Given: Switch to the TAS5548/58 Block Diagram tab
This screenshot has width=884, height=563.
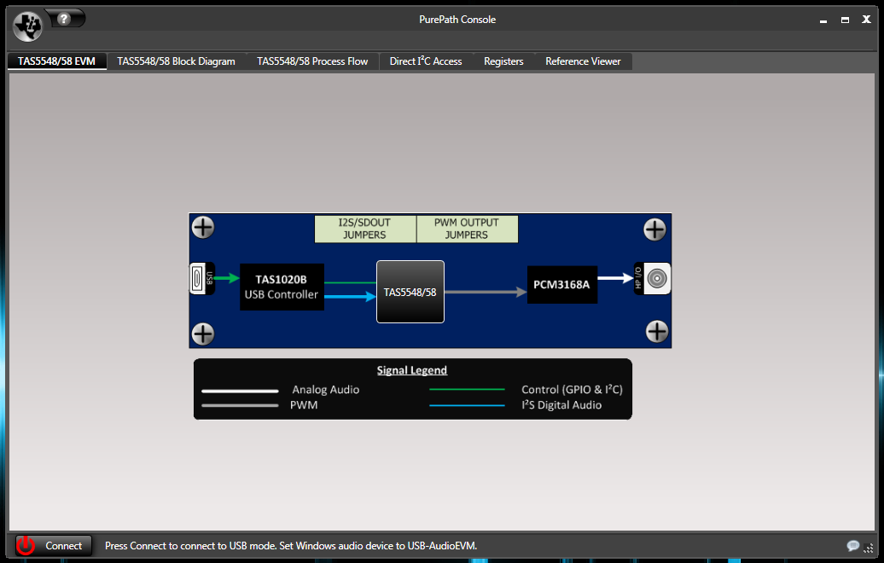Looking at the screenshot, I should tap(175, 61).
